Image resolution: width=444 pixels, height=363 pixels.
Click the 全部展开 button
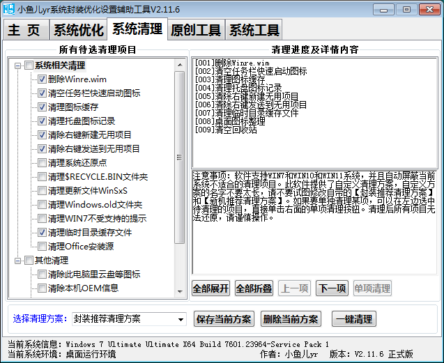[x=210, y=288]
